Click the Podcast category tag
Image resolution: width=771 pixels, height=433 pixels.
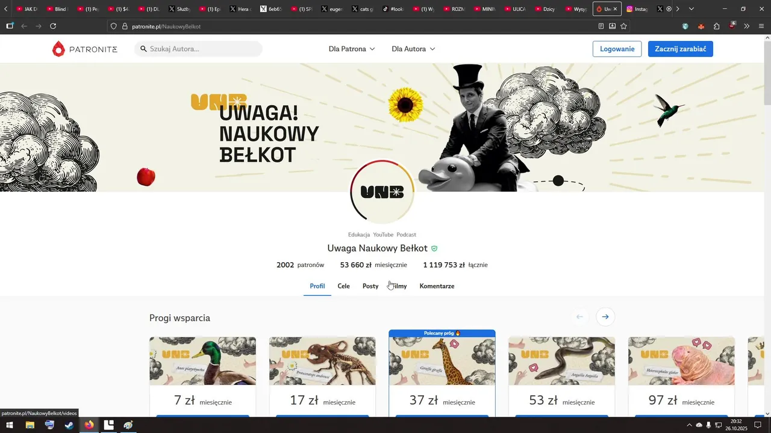pyautogui.click(x=407, y=235)
